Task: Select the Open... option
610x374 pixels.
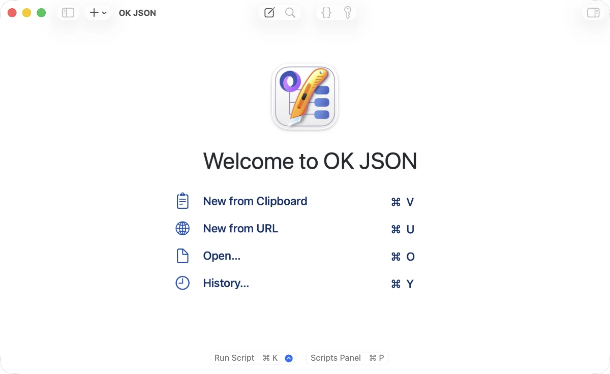Action: 222,256
